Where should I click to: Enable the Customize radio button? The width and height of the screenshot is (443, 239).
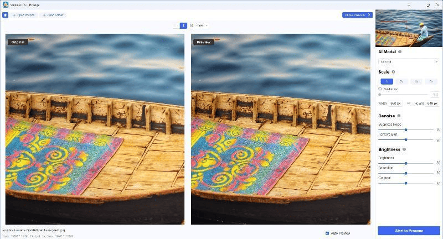(x=380, y=89)
